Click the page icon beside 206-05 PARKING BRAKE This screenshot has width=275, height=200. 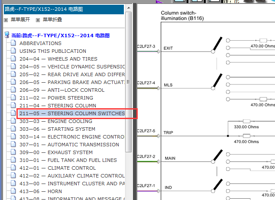[13, 82]
